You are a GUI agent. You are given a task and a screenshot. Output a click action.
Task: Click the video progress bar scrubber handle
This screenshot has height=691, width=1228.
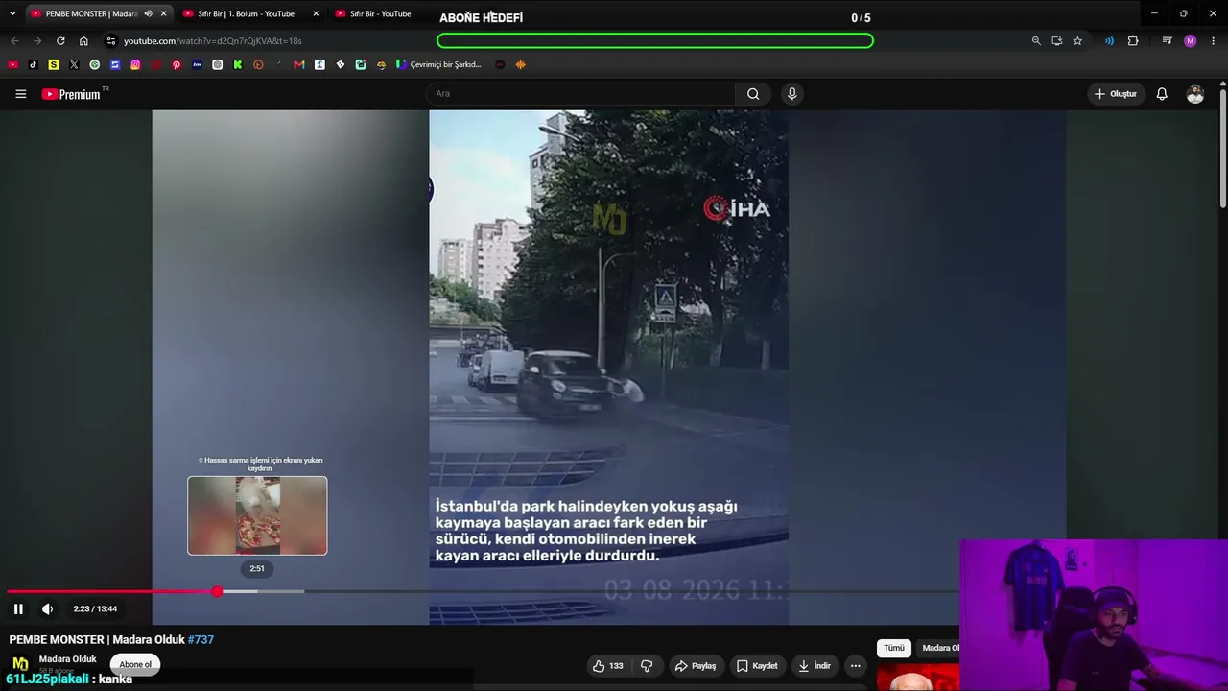coord(218,591)
